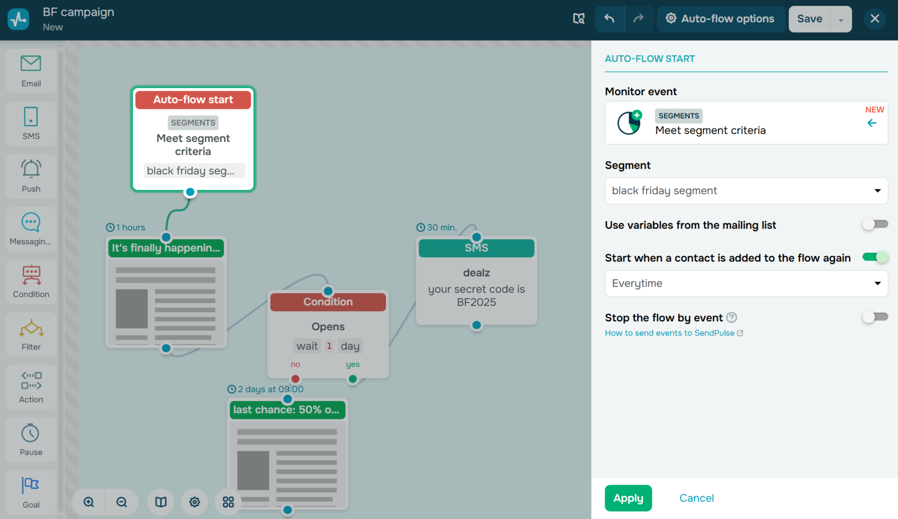
Task: Open the Save button dropdown arrow
Action: coord(841,20)
